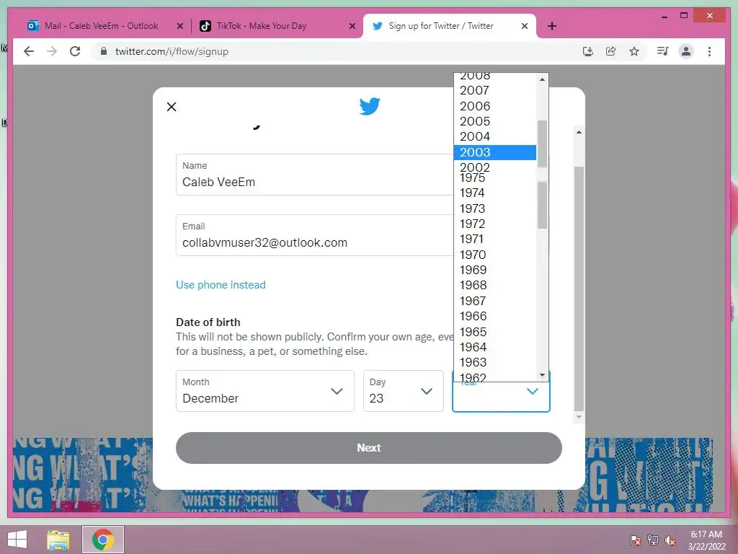
Task: Pick year 1967 in the dropdown
Action: pos(495,301)
